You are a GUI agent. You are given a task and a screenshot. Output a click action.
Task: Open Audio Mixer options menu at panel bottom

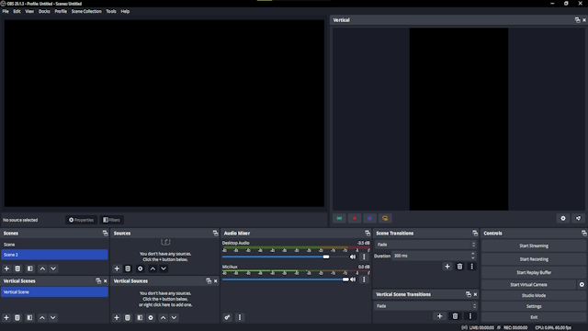[x=240, y=317]
